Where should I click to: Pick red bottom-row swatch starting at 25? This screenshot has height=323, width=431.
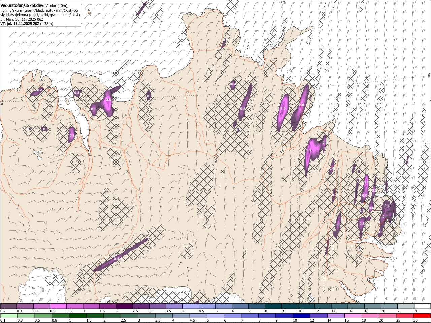(x=404, y=316)
